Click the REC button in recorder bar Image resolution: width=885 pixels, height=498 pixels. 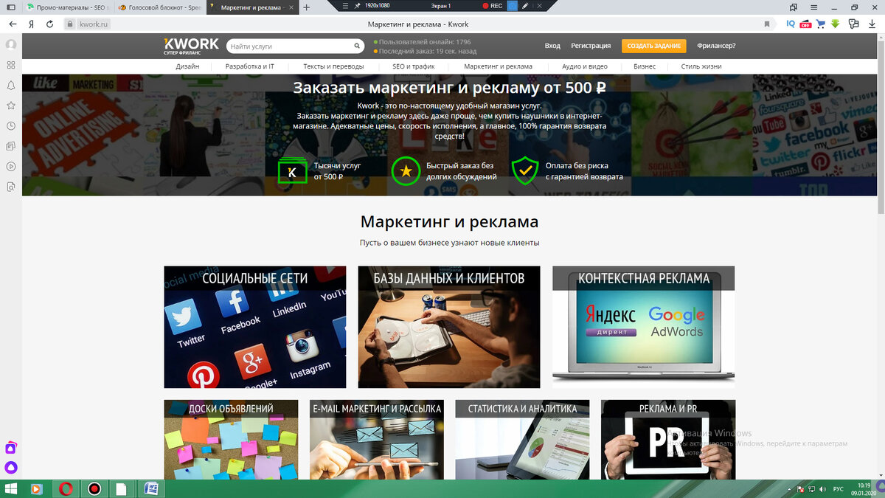point(492,5)
